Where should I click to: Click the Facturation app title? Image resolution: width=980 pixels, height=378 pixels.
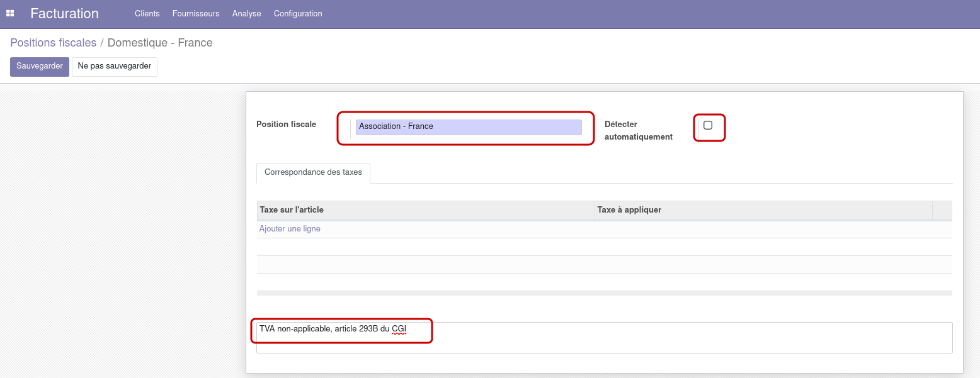pos(64,13)
